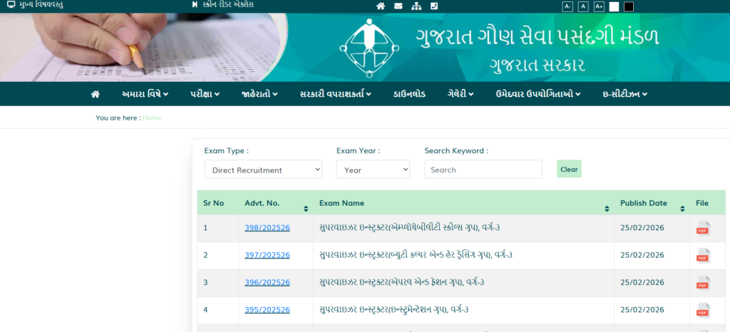Expand ઇ-સીટીઝન menu
Screen dimensions: 730x332
pyautogui.click(x=625, y=94)
